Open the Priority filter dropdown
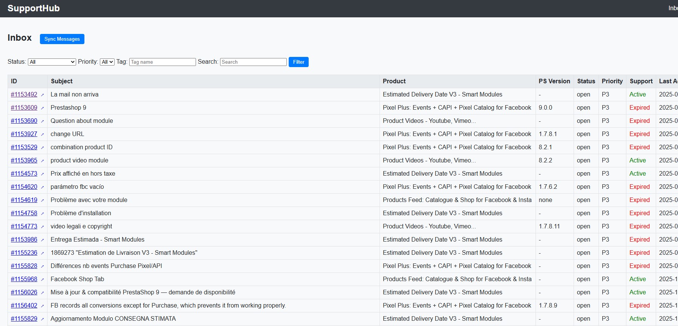This screenshot has height=326, width=678. (107, 62)
